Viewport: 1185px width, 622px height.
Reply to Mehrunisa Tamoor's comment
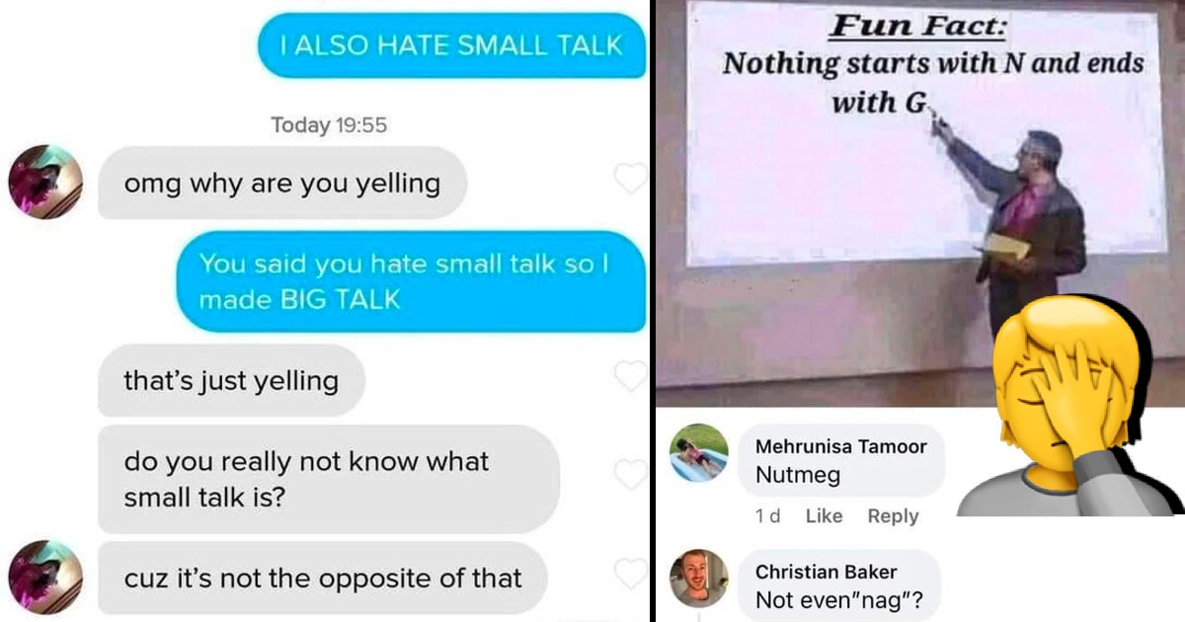893,516
